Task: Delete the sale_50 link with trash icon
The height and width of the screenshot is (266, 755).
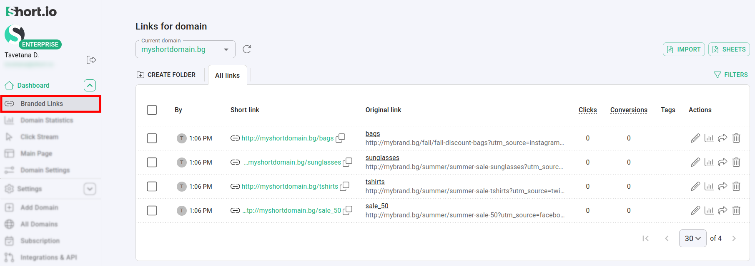Action: [736, 211]
